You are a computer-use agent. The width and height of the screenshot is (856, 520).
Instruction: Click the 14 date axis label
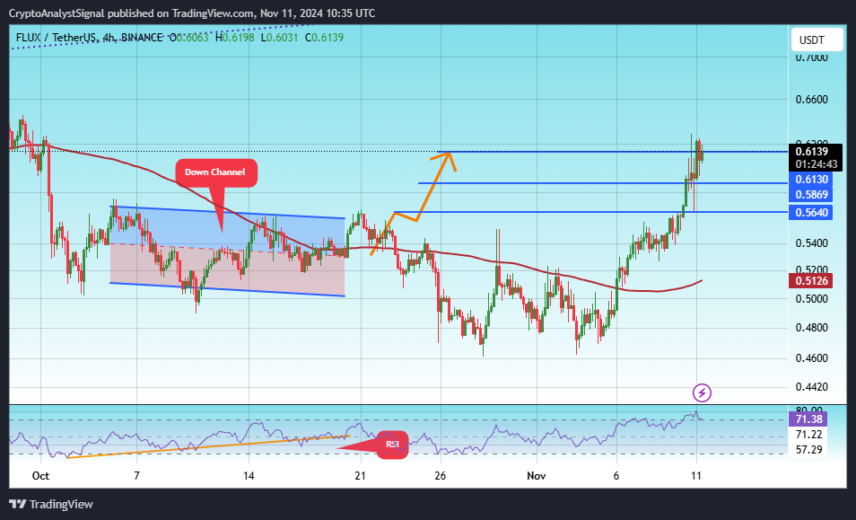point(249,476)
